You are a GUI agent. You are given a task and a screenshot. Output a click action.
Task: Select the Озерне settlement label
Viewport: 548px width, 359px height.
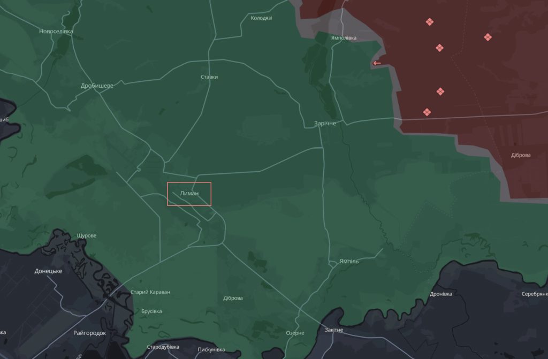pyautogui.click(x=295, y=333)
